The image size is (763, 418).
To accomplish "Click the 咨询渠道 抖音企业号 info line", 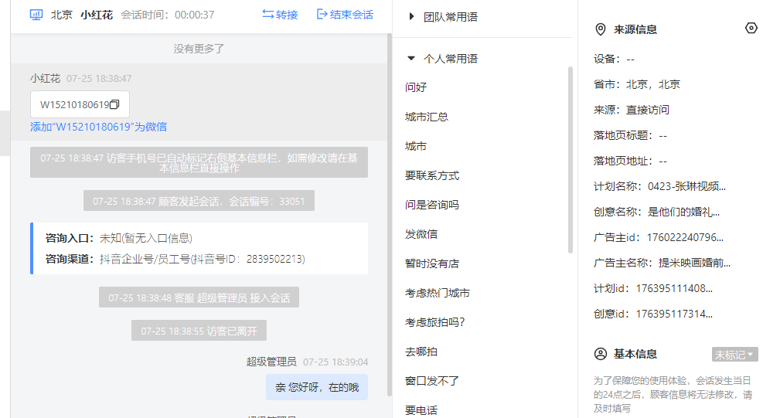I will tap(175, 259).
